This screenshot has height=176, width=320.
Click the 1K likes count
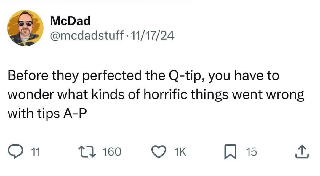(x=180, y=152)
